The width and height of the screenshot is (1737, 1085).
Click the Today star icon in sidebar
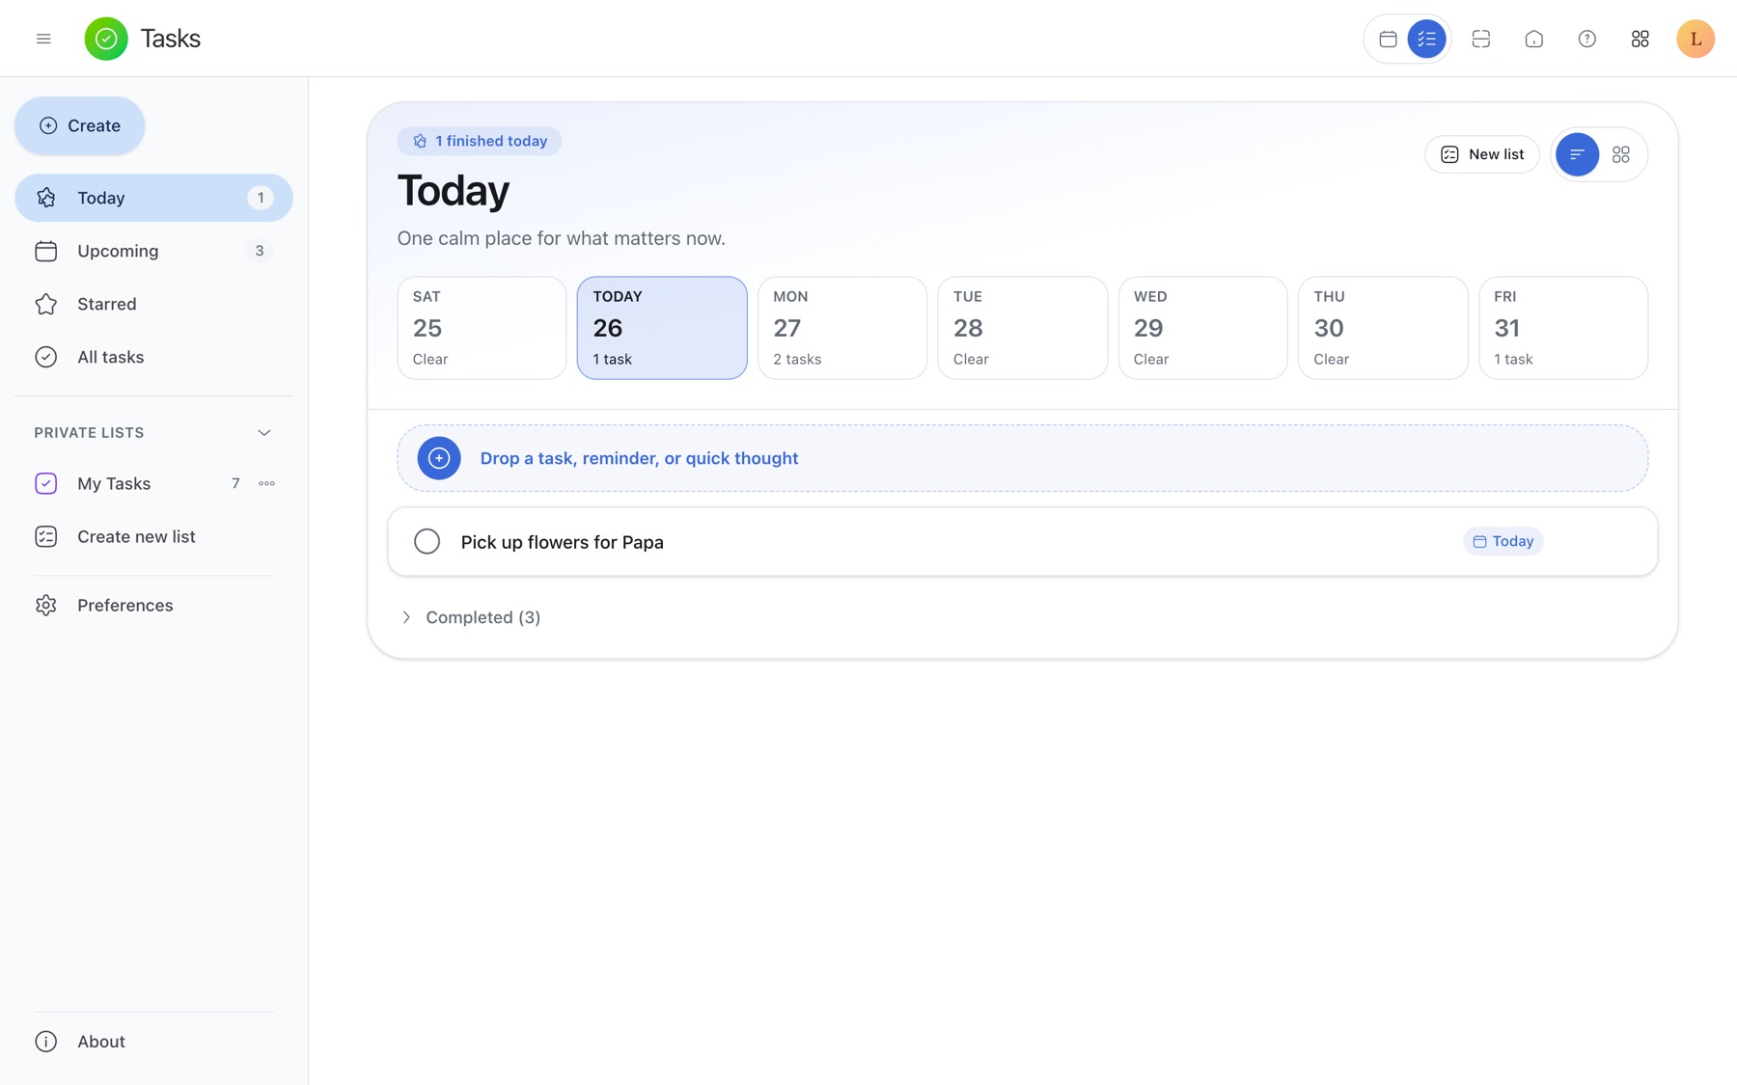46,198
